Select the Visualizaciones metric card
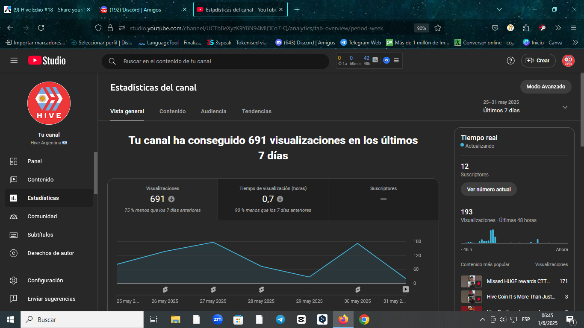 coord(162,199)
